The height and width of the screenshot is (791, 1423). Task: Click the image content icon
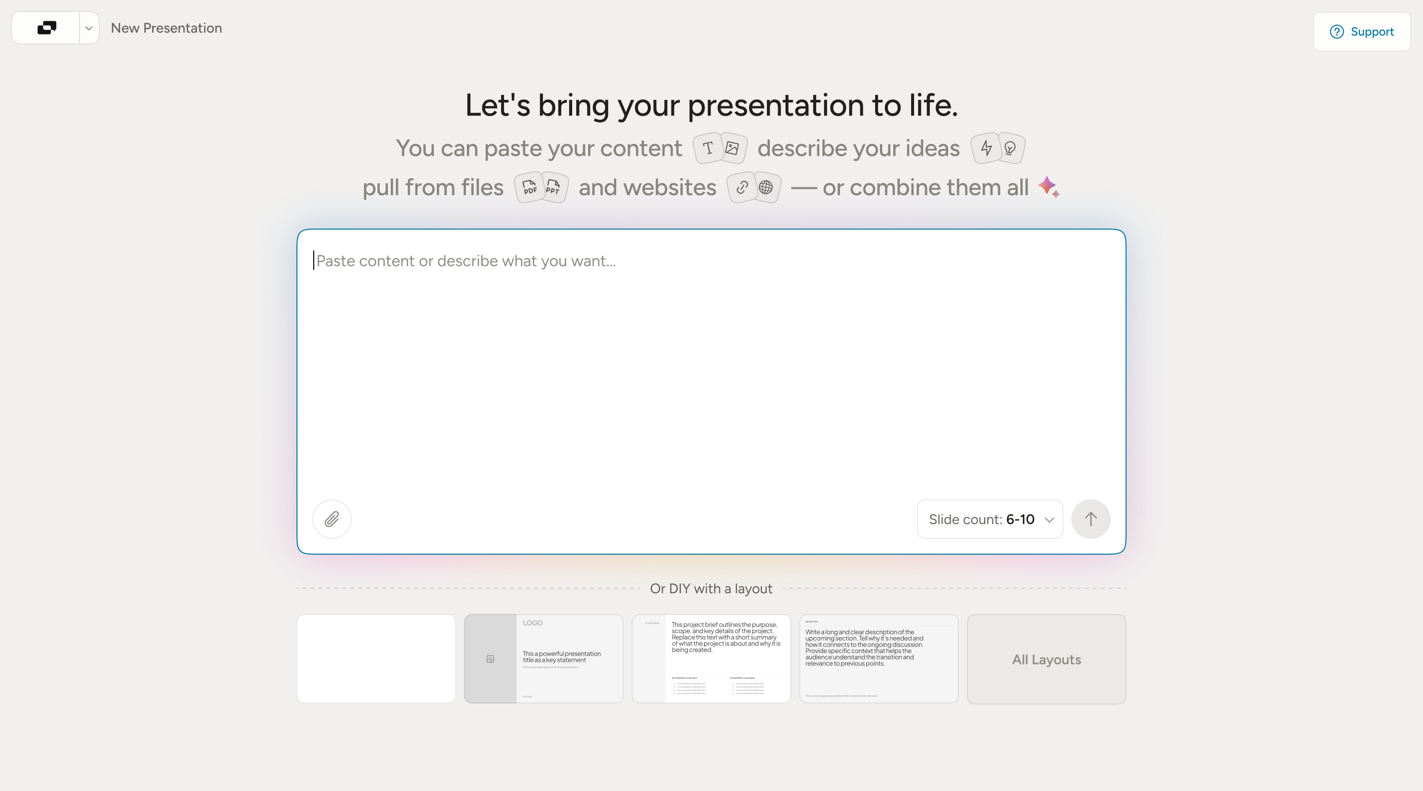[732, 148]
